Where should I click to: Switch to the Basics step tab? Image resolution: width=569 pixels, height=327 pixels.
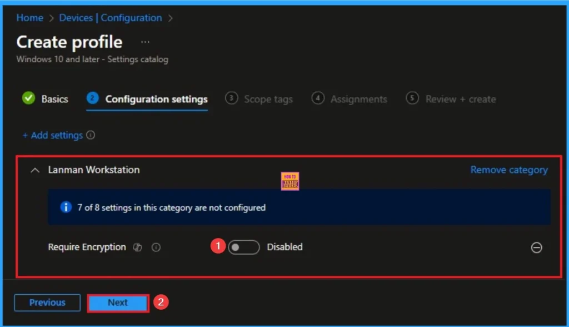[x=54, y=99]
